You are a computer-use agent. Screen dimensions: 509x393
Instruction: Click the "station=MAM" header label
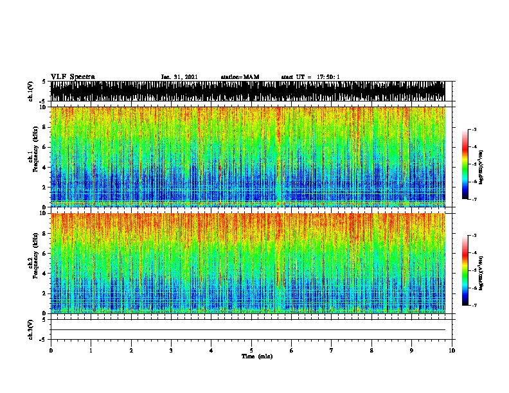[x=240, y=77]
